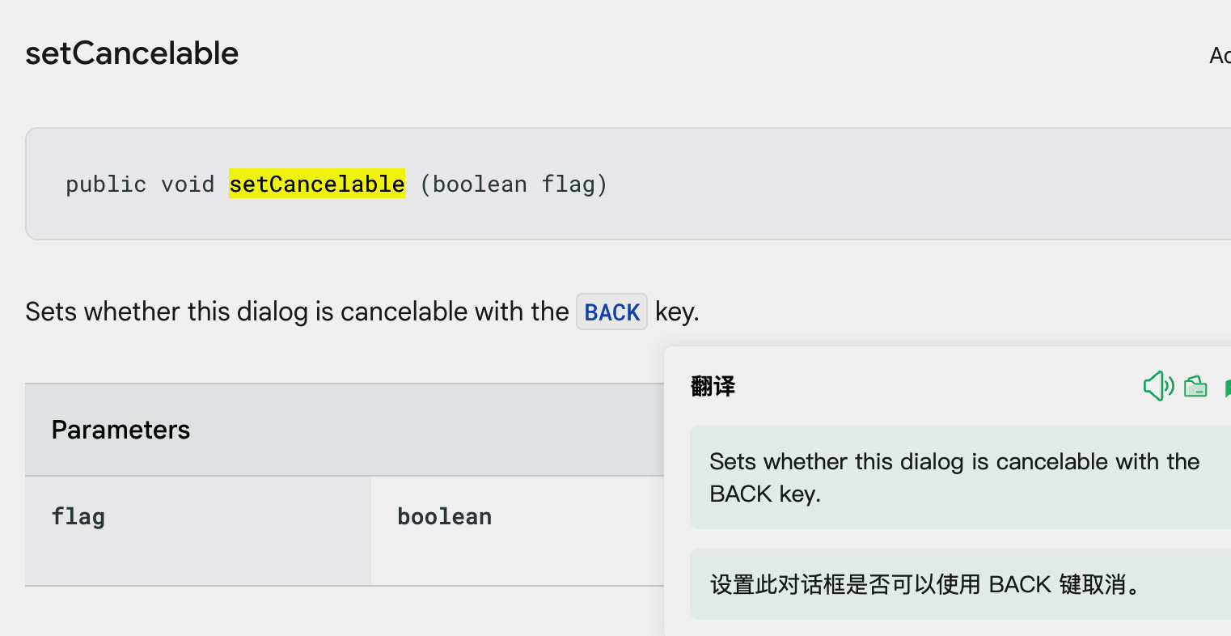Click empty area of signature code block
1231x636 pixels.
[x=890, y=184]
